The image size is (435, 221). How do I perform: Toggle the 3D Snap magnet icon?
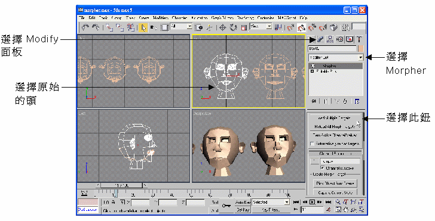[x=290, y=27]
